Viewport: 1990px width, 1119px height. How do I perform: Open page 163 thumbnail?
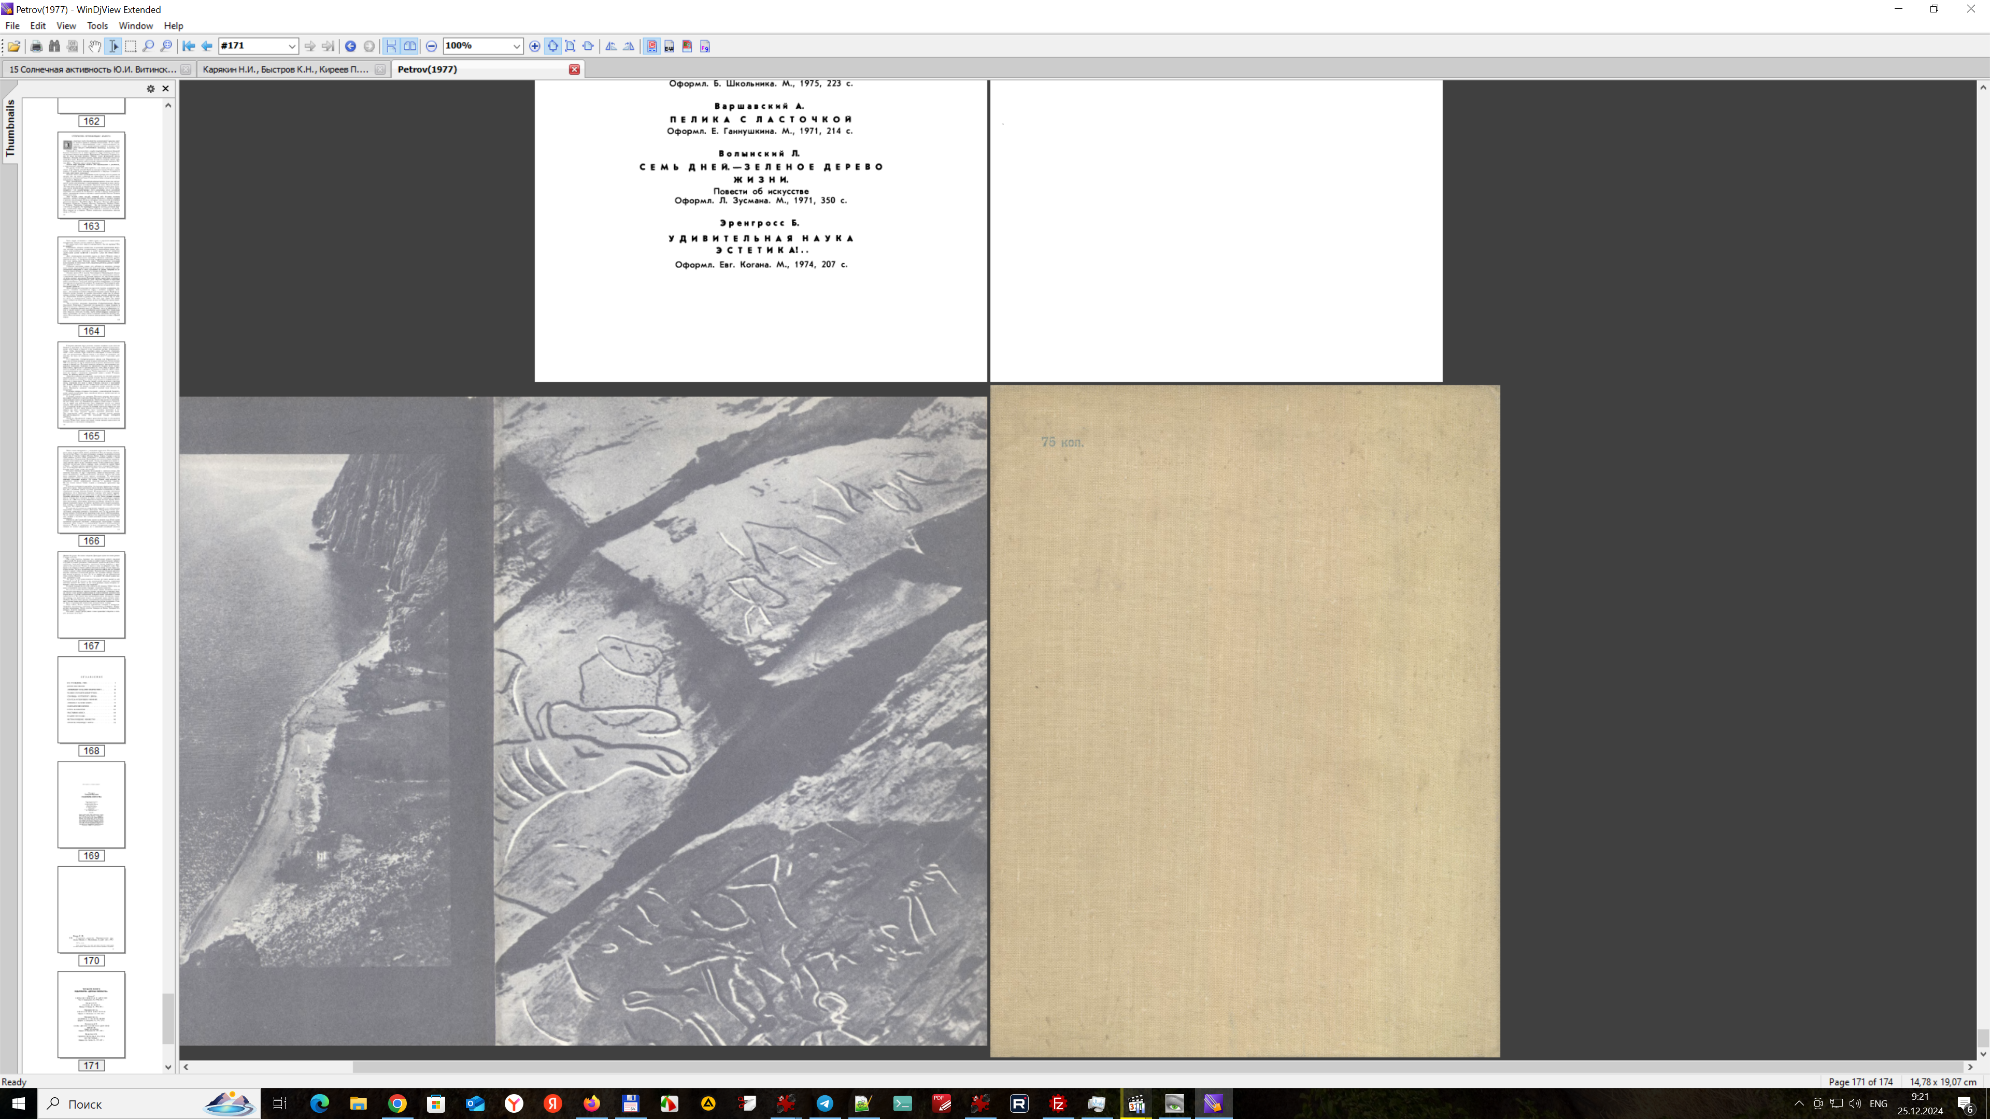click(x=91, y=175)
